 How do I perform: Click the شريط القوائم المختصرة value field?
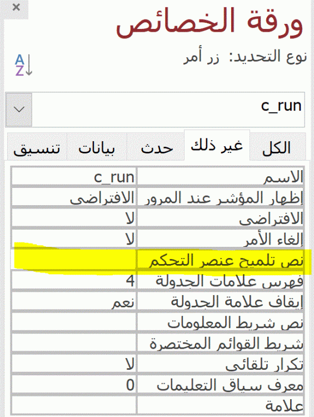[74, 342]
